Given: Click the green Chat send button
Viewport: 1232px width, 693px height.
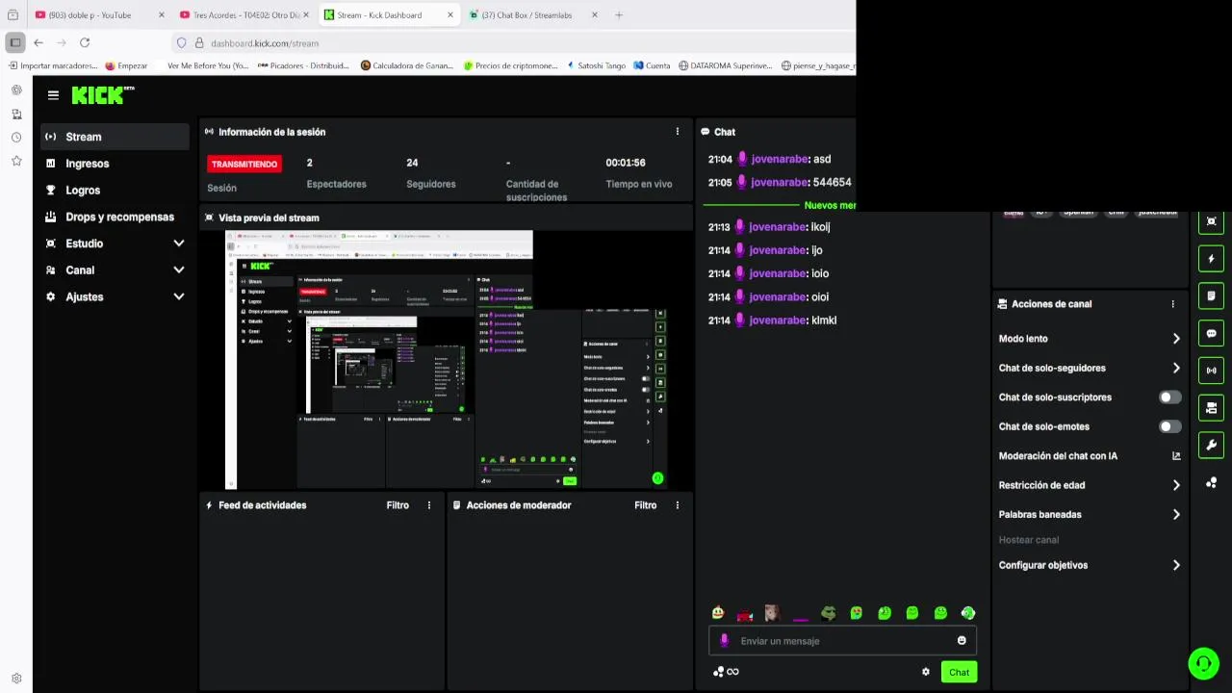Looking at the screenshot, I should [x=959, y=672].
